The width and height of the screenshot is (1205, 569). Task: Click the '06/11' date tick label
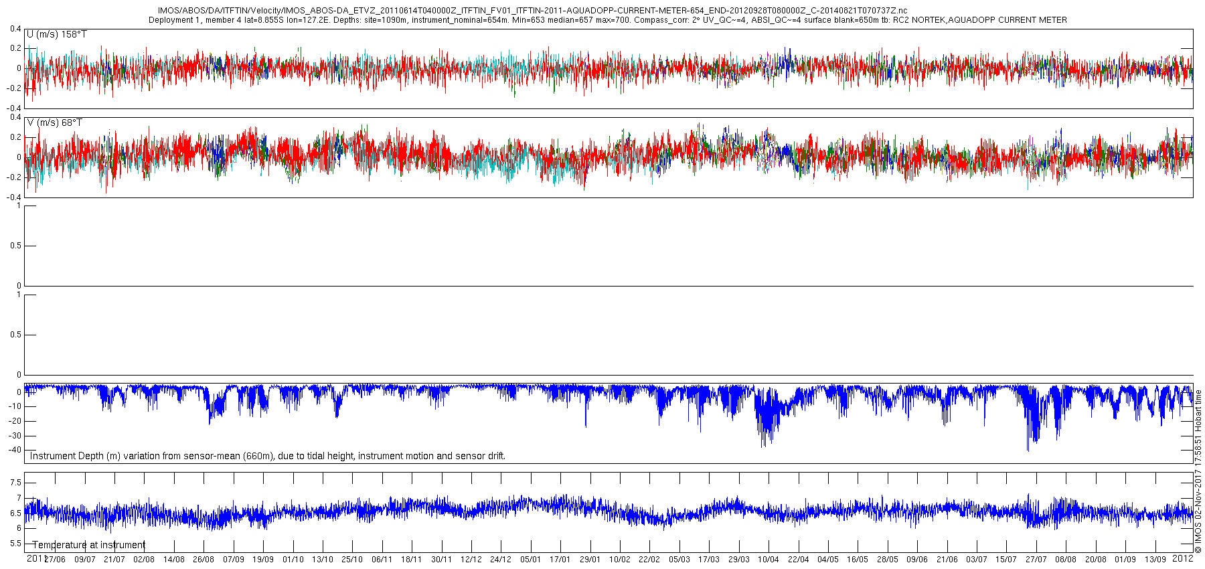point(382,560)
